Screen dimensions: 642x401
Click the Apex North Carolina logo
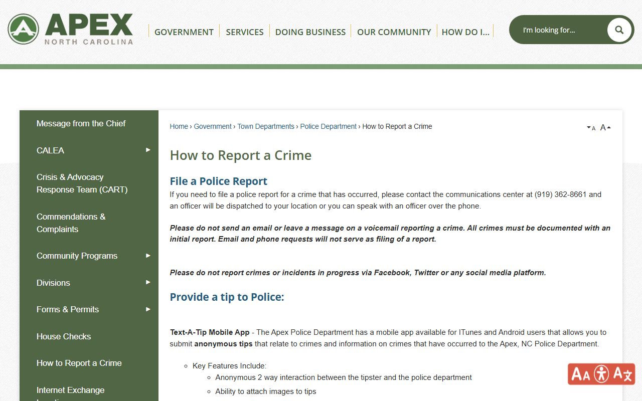[70, 29]
